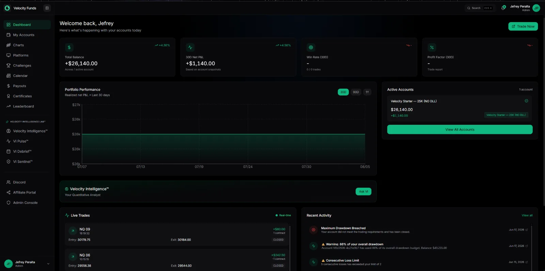Open external link for Maximum Drawdown Breached entry
Image resolution: width=545 pixels, height=271 pixels.
click(x=527, y=230)
